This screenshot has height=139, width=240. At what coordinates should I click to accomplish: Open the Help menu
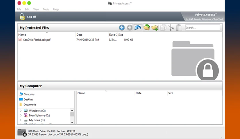(56, 9)
